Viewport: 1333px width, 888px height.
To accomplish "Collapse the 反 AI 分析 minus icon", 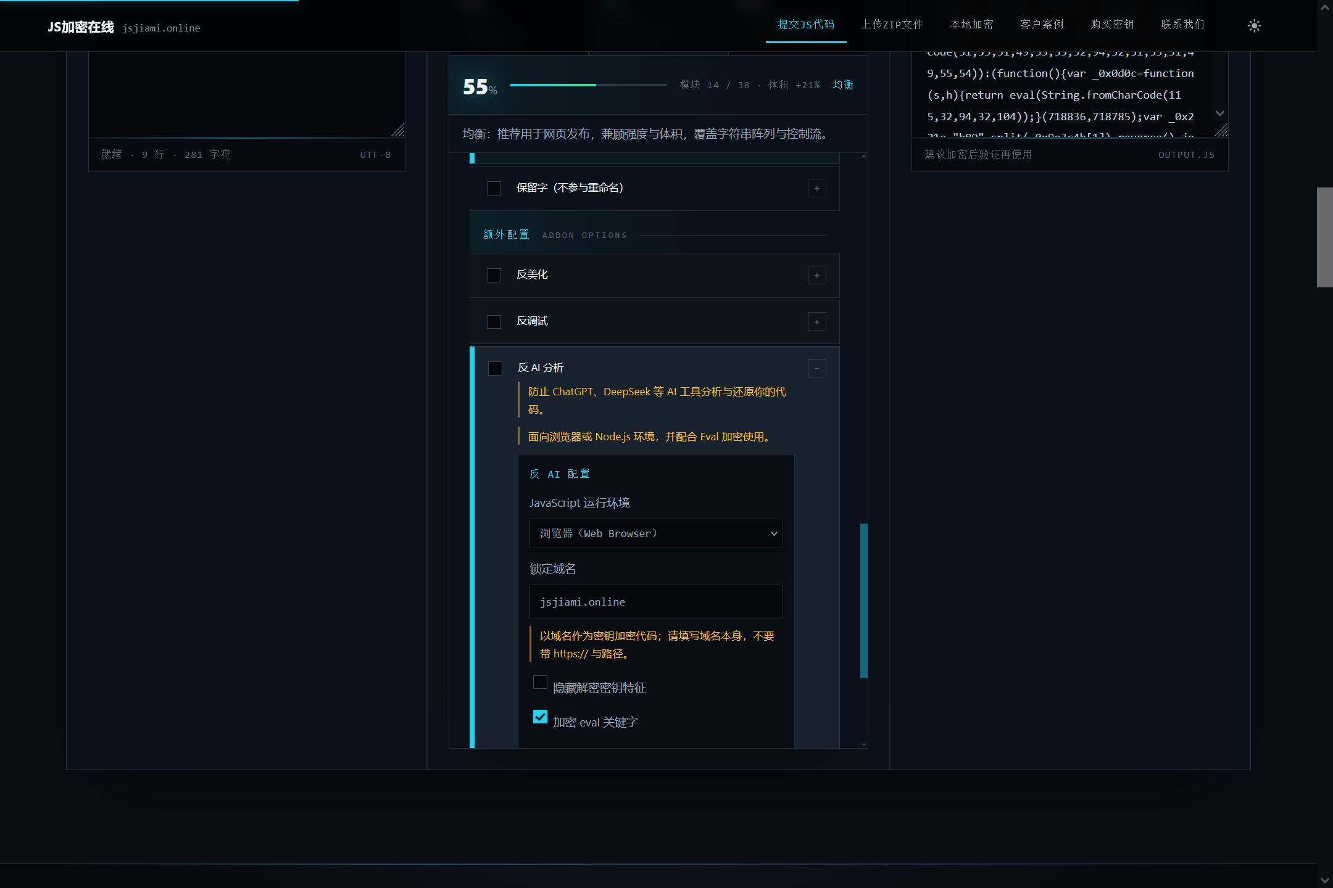I will pyautogui.click(x=816, y=369).
